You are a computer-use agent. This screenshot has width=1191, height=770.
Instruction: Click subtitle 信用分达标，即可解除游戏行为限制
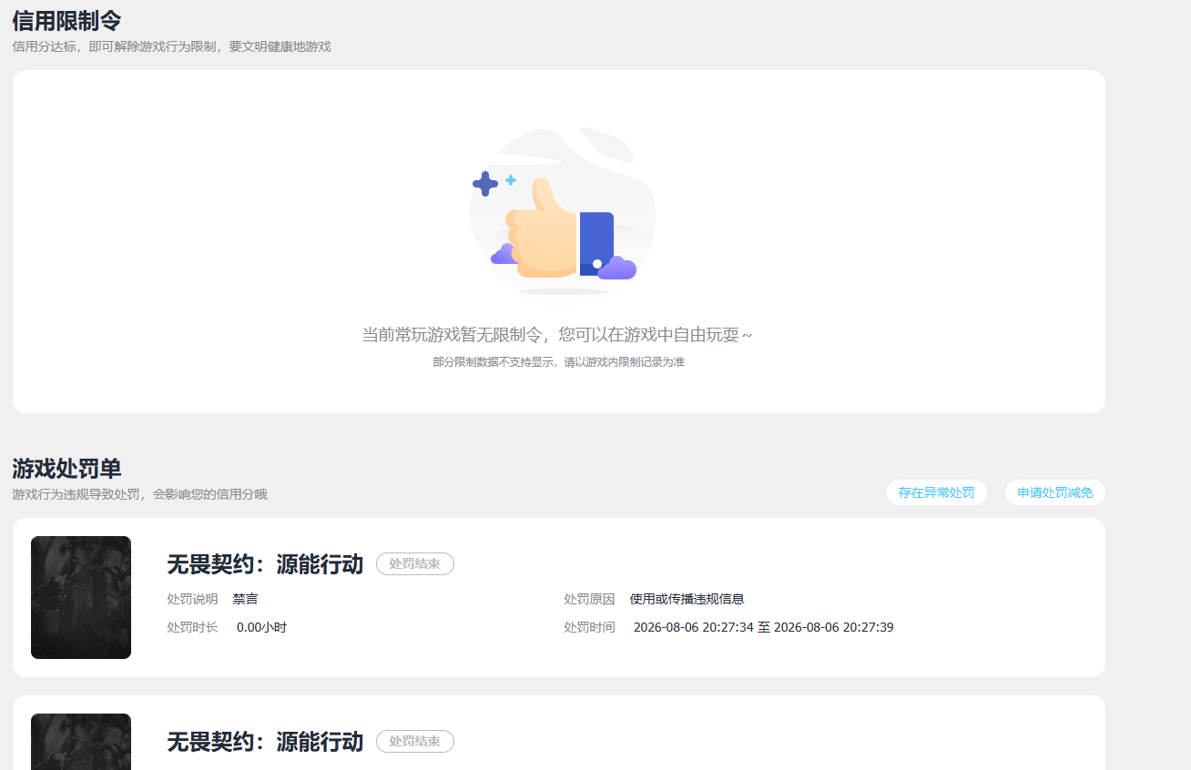click(x=115, y=46)
